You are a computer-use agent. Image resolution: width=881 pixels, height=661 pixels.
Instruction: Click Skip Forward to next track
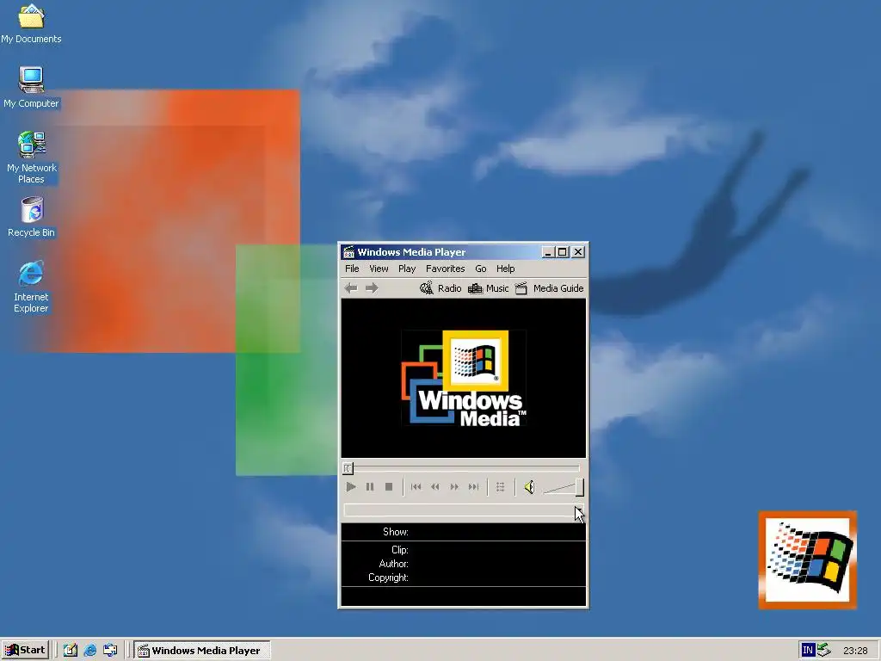click(474, 487)
